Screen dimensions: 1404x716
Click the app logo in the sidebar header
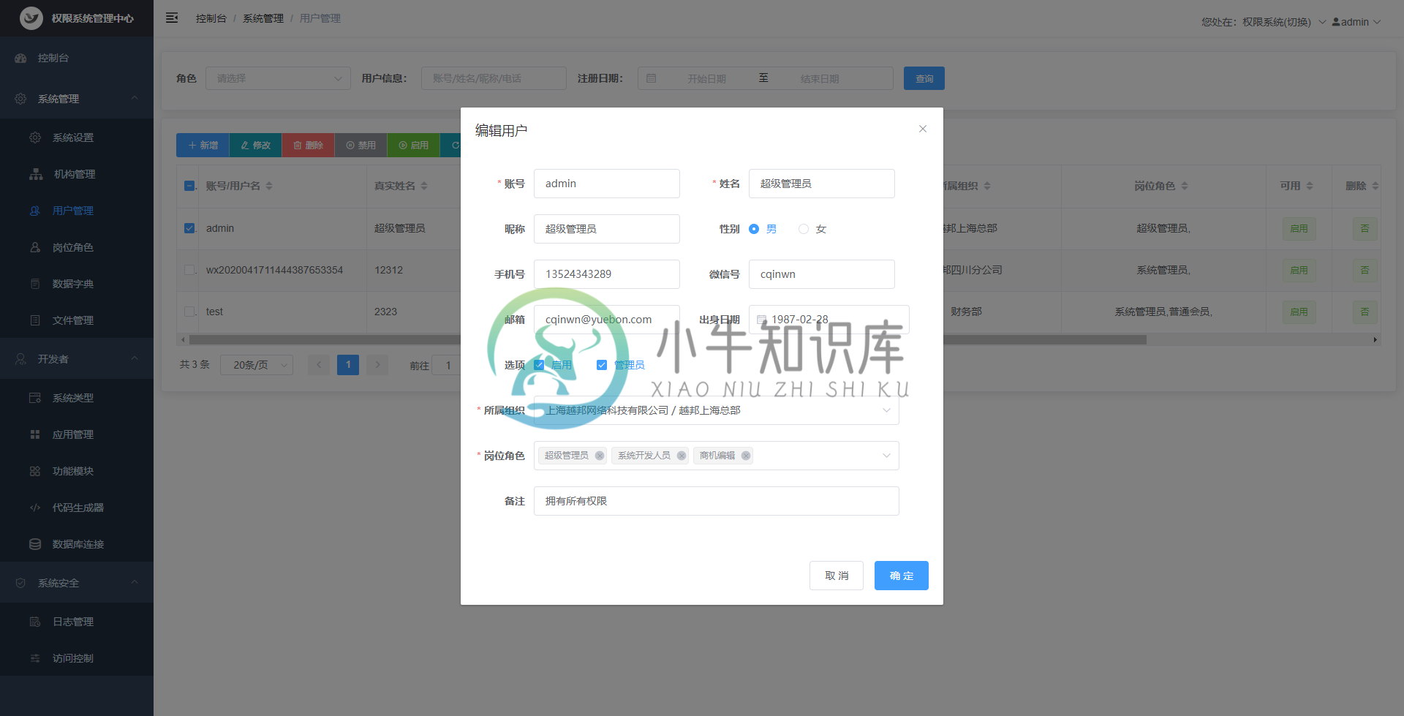pyautogui.click(x=31, y=18)
